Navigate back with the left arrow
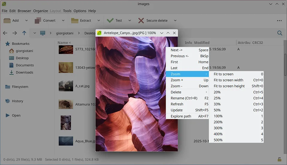This screenshot has height=165, width=287. [5, 33]
